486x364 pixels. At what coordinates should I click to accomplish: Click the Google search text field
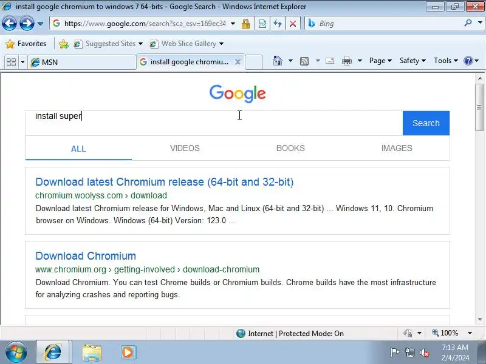click(214, 123)
